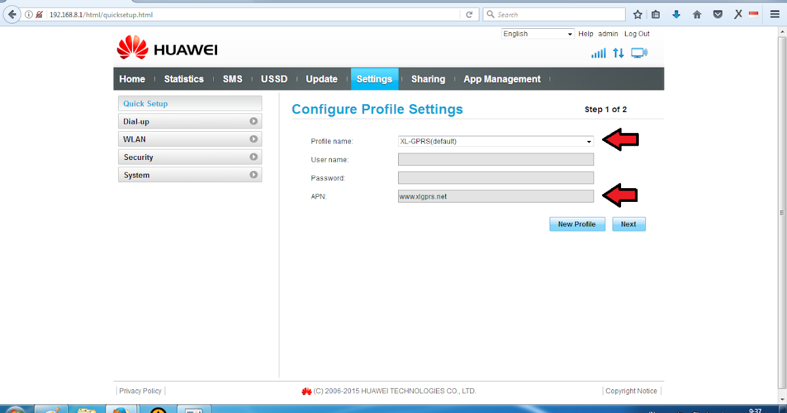The height and width of the screenshot is (413, 787).
Task: Expand the System sidebar section
Action: point(190,175)
